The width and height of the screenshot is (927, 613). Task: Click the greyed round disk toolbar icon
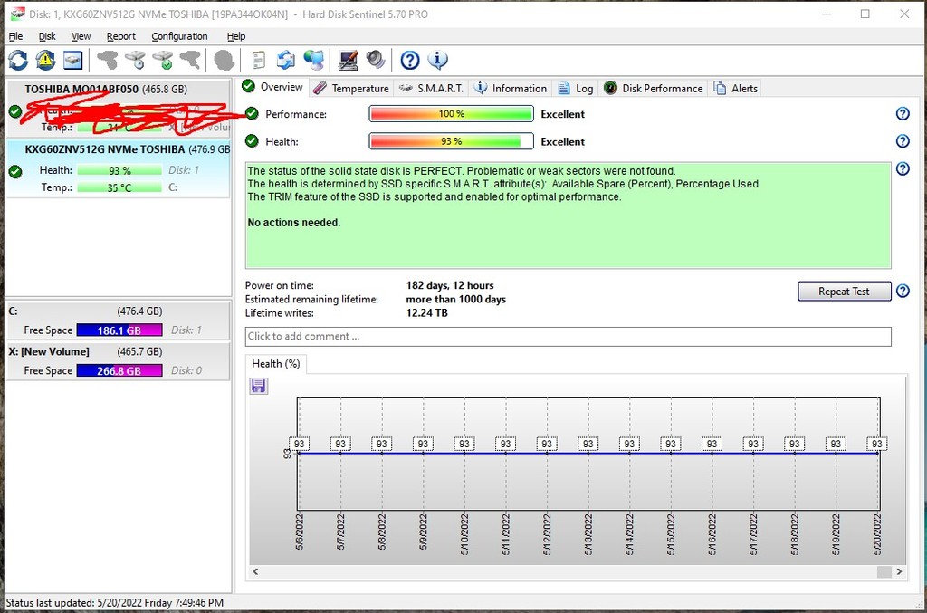tap(225, 60)
